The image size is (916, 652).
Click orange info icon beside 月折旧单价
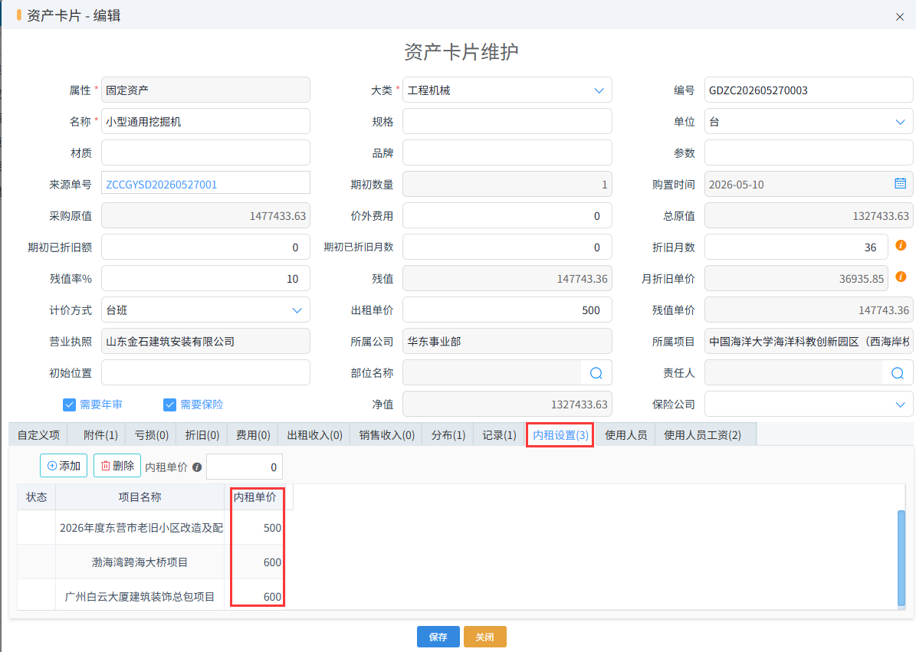901,277
